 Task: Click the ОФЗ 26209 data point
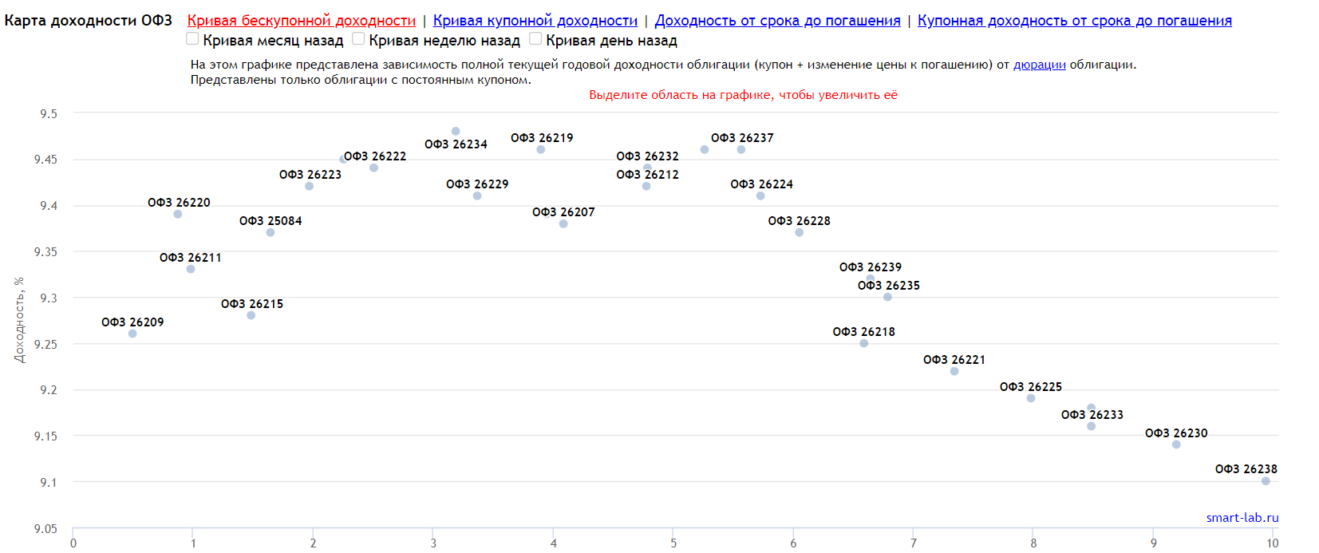click(x=132, y=334)
